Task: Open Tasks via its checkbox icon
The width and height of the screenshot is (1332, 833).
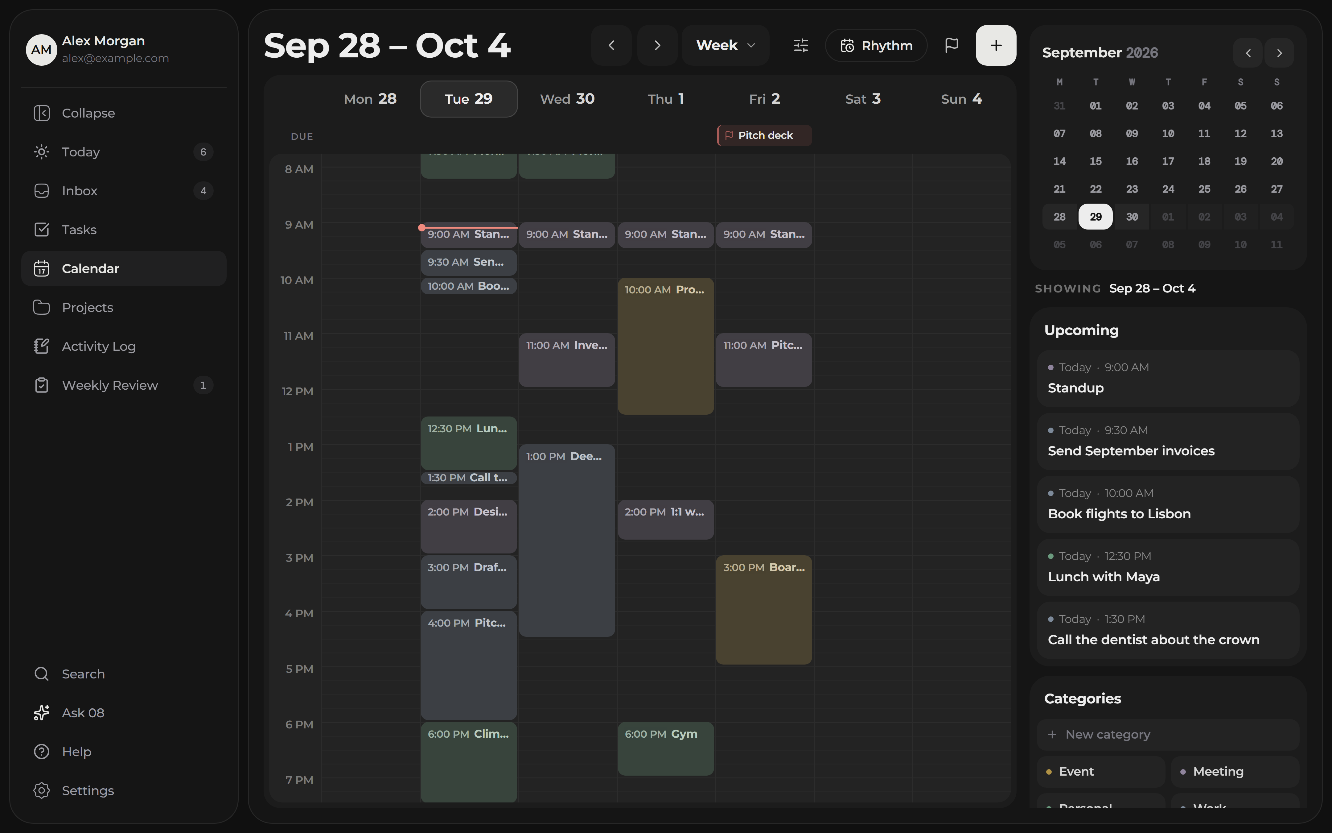Action: coord(42,230)
